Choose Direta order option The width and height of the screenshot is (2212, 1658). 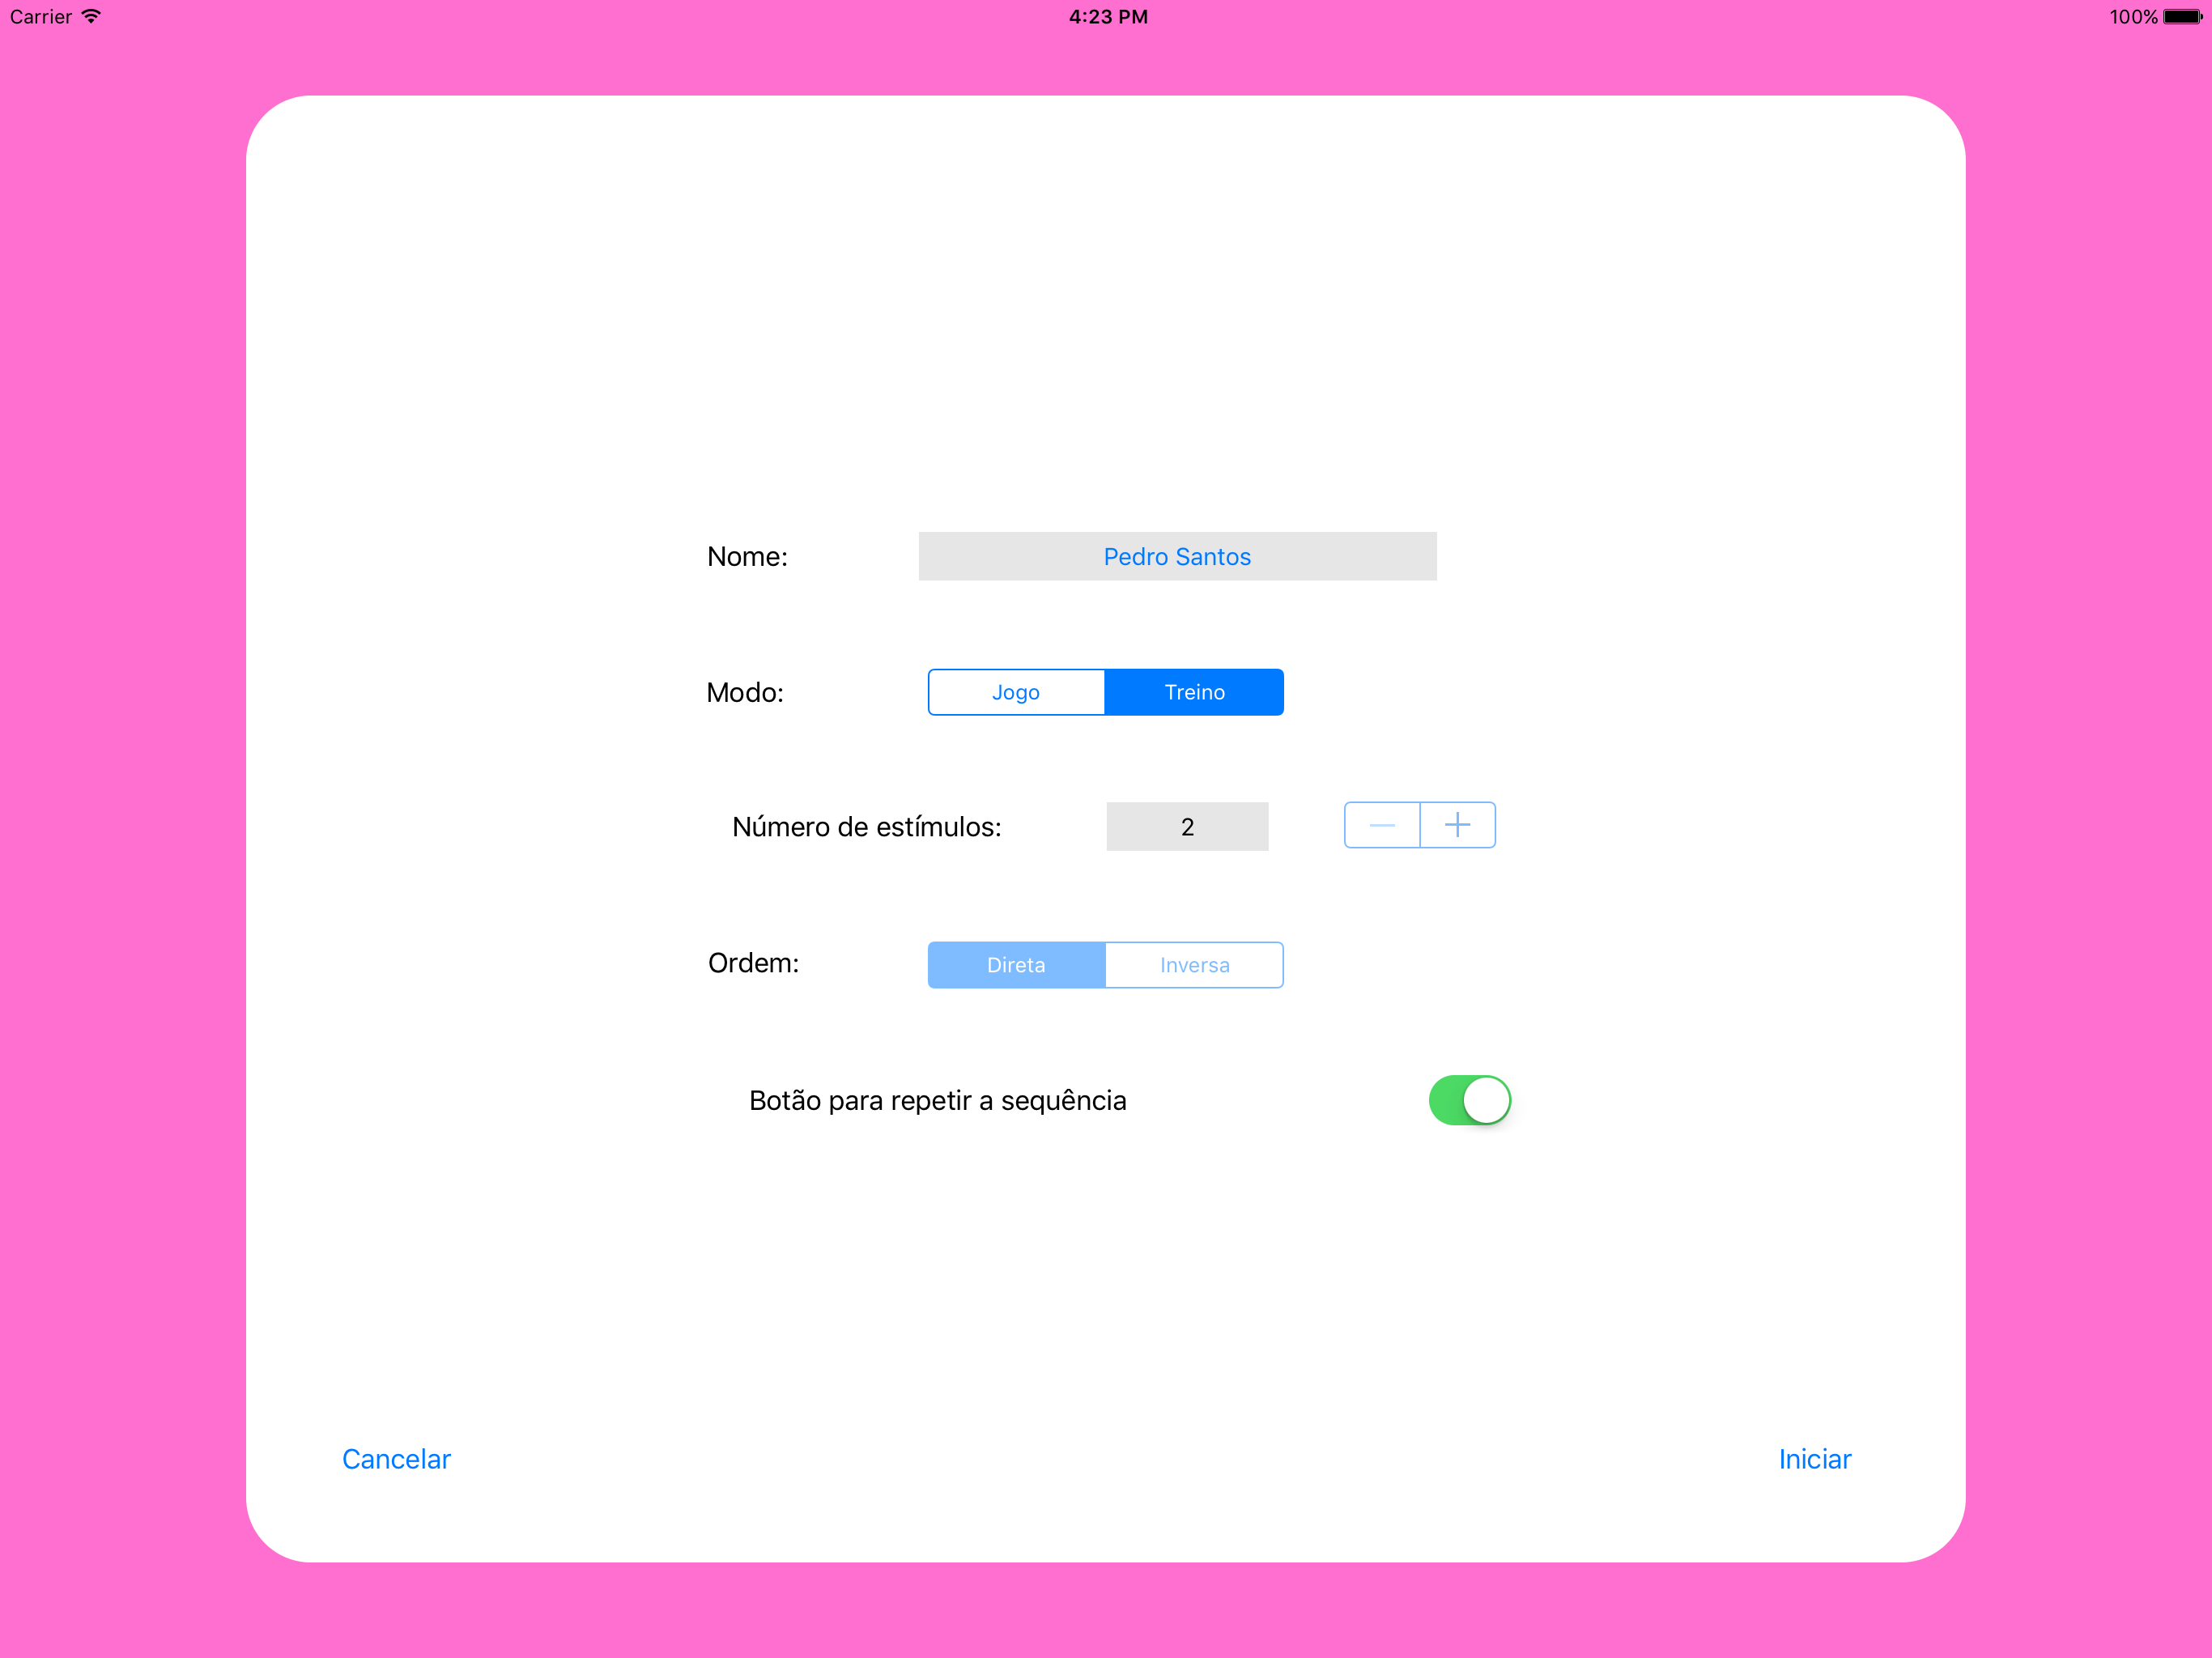[x=1016, y=965]
